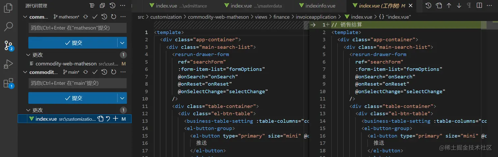Click the main* branch indicator

point(71,72)
